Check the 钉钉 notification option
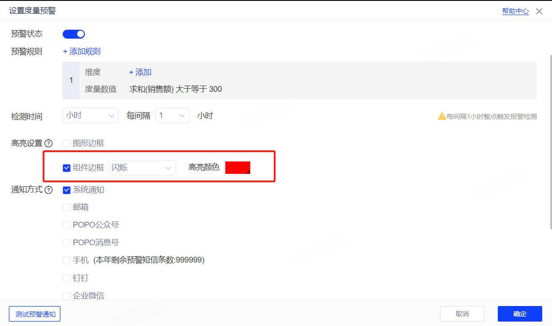The width and height of the screenshot is (552, 326). pos(67,278)
